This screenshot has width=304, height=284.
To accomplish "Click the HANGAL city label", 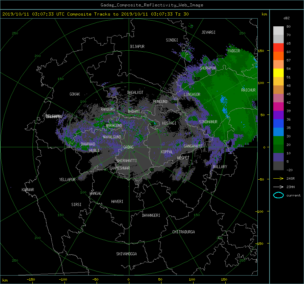I will tap(95, 193).
